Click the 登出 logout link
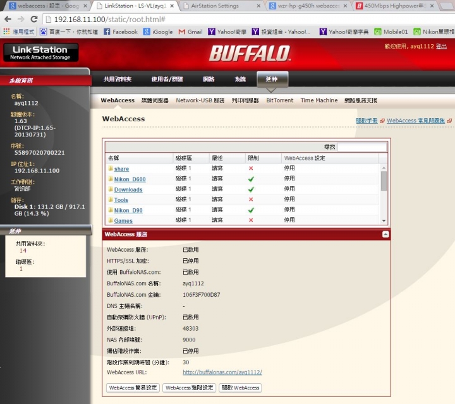455x404 pixels. [441, 46]
